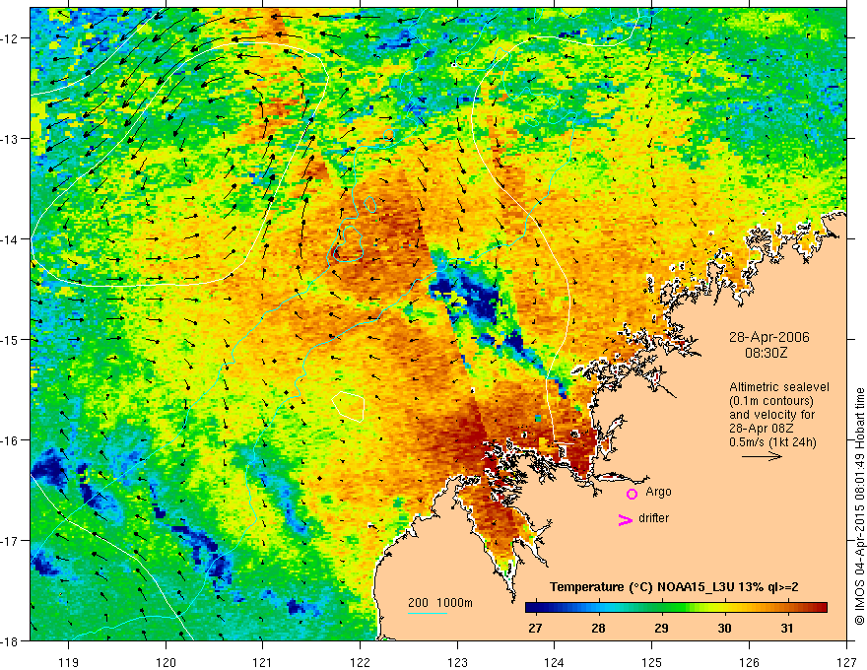The width and height of the screenshot is (867, 670).
Task: Click the latitude axis label -13
Action: click(x=11, y=139)
